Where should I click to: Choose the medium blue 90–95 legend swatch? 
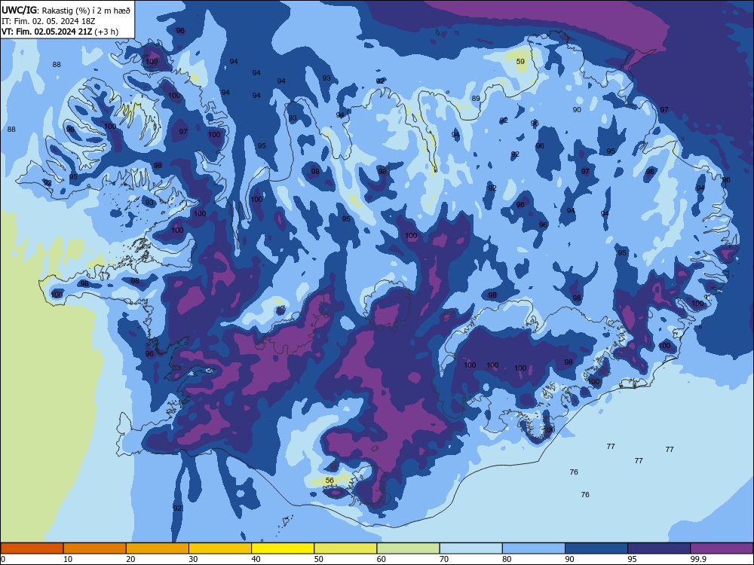pyautogui.click(x=596, y=548)
